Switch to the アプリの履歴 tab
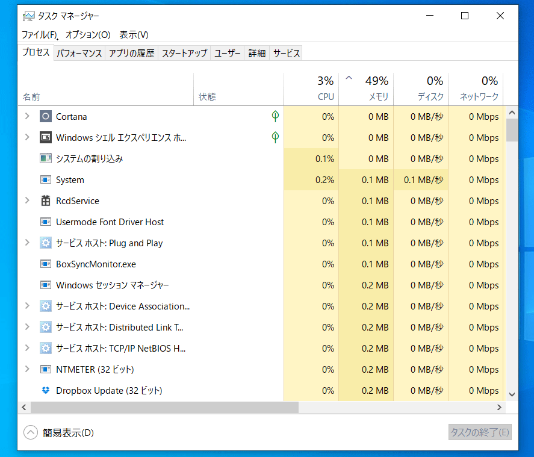 tap(131, 54)
